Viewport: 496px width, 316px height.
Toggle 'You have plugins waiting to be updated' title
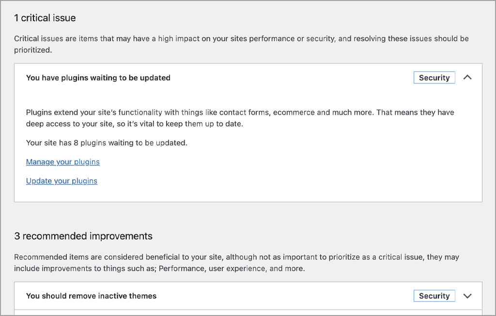click(98, 78)
